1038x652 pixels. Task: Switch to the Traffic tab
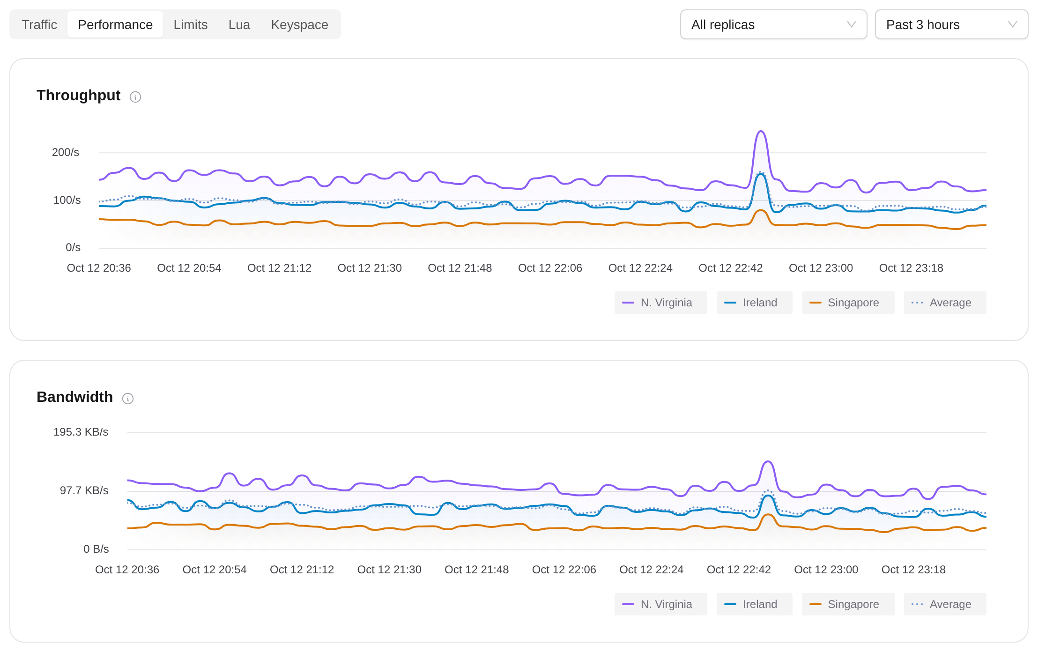pyautogui.click(x=39, y=24)
